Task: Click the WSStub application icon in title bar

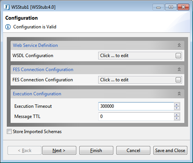Action: pyautogui.click(x=7, y=7)
